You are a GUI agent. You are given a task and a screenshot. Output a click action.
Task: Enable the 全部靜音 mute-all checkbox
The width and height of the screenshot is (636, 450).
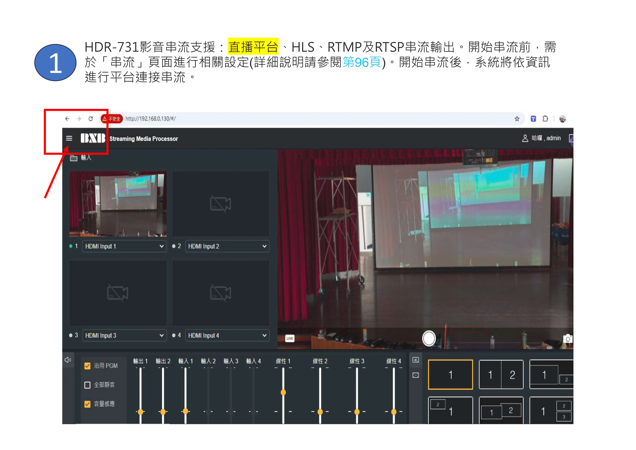click(x=87, y=385)
